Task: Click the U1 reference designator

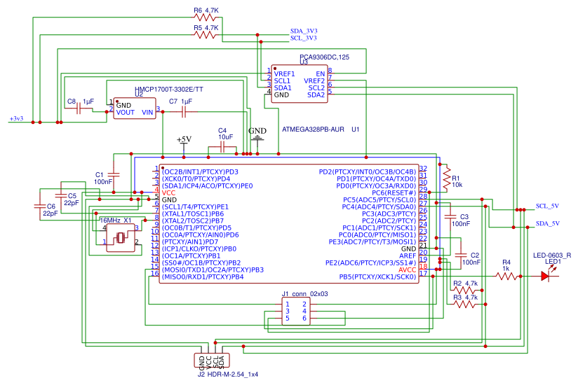Action: click(355, 129)
